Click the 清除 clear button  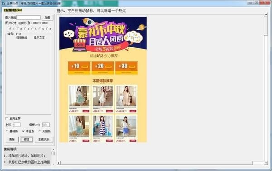point(12,139)
